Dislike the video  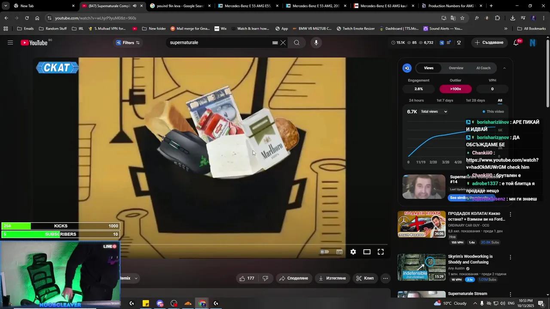click(x=266, y=278)
